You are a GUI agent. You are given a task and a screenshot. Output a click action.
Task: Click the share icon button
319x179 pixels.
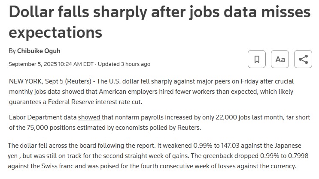click(303, 59)
